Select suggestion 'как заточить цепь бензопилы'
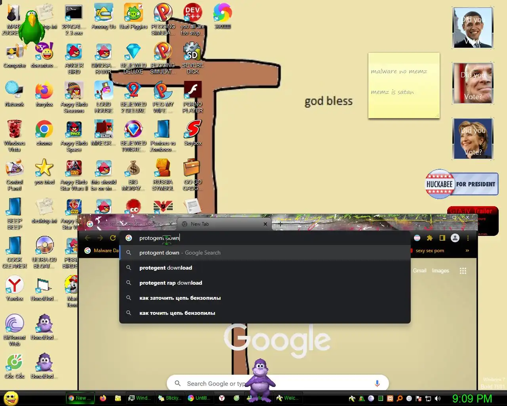 [x=265, y=298]
